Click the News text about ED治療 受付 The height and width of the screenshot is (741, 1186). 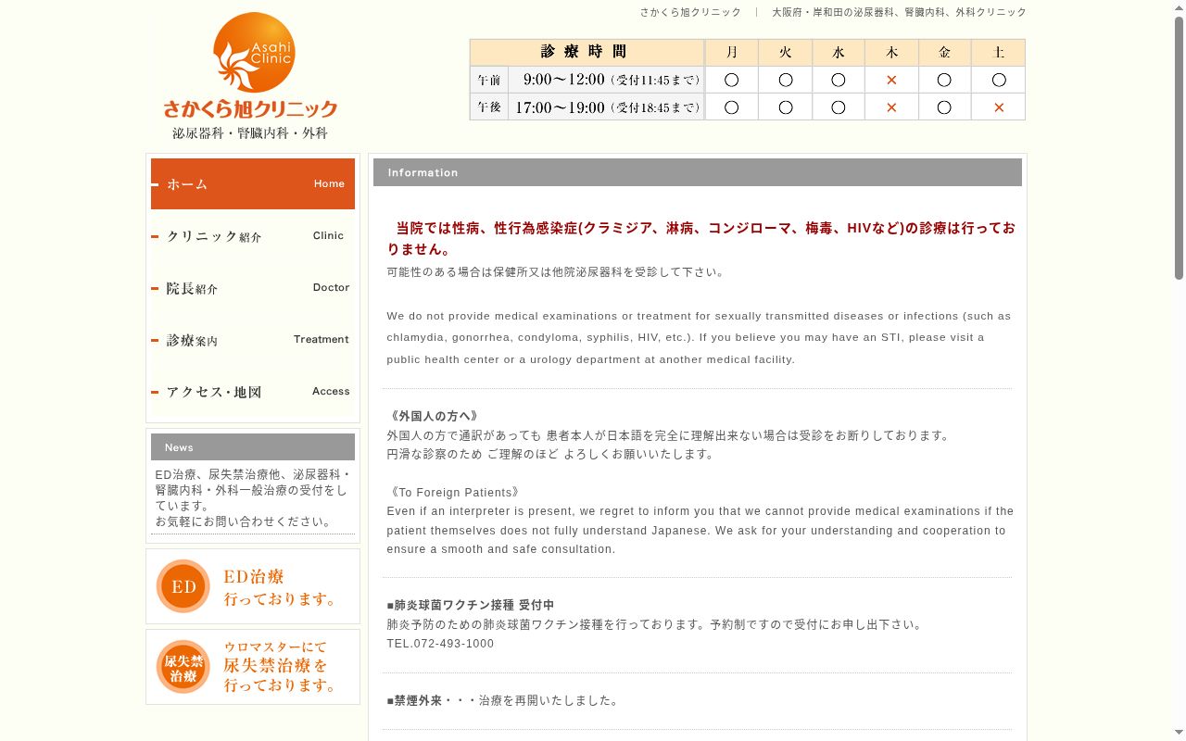(252, 498)
